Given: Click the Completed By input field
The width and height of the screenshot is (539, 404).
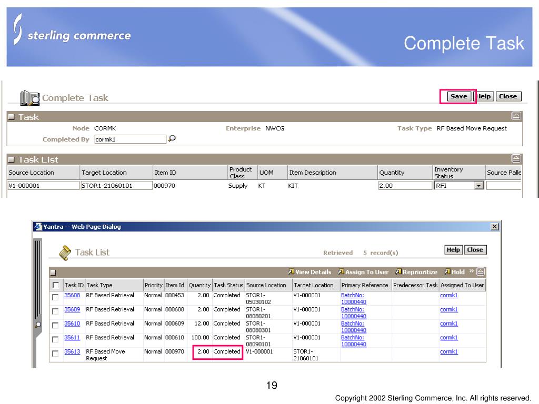Looking at the screenshot, I should pyautogui.click(x=131, y=139).
